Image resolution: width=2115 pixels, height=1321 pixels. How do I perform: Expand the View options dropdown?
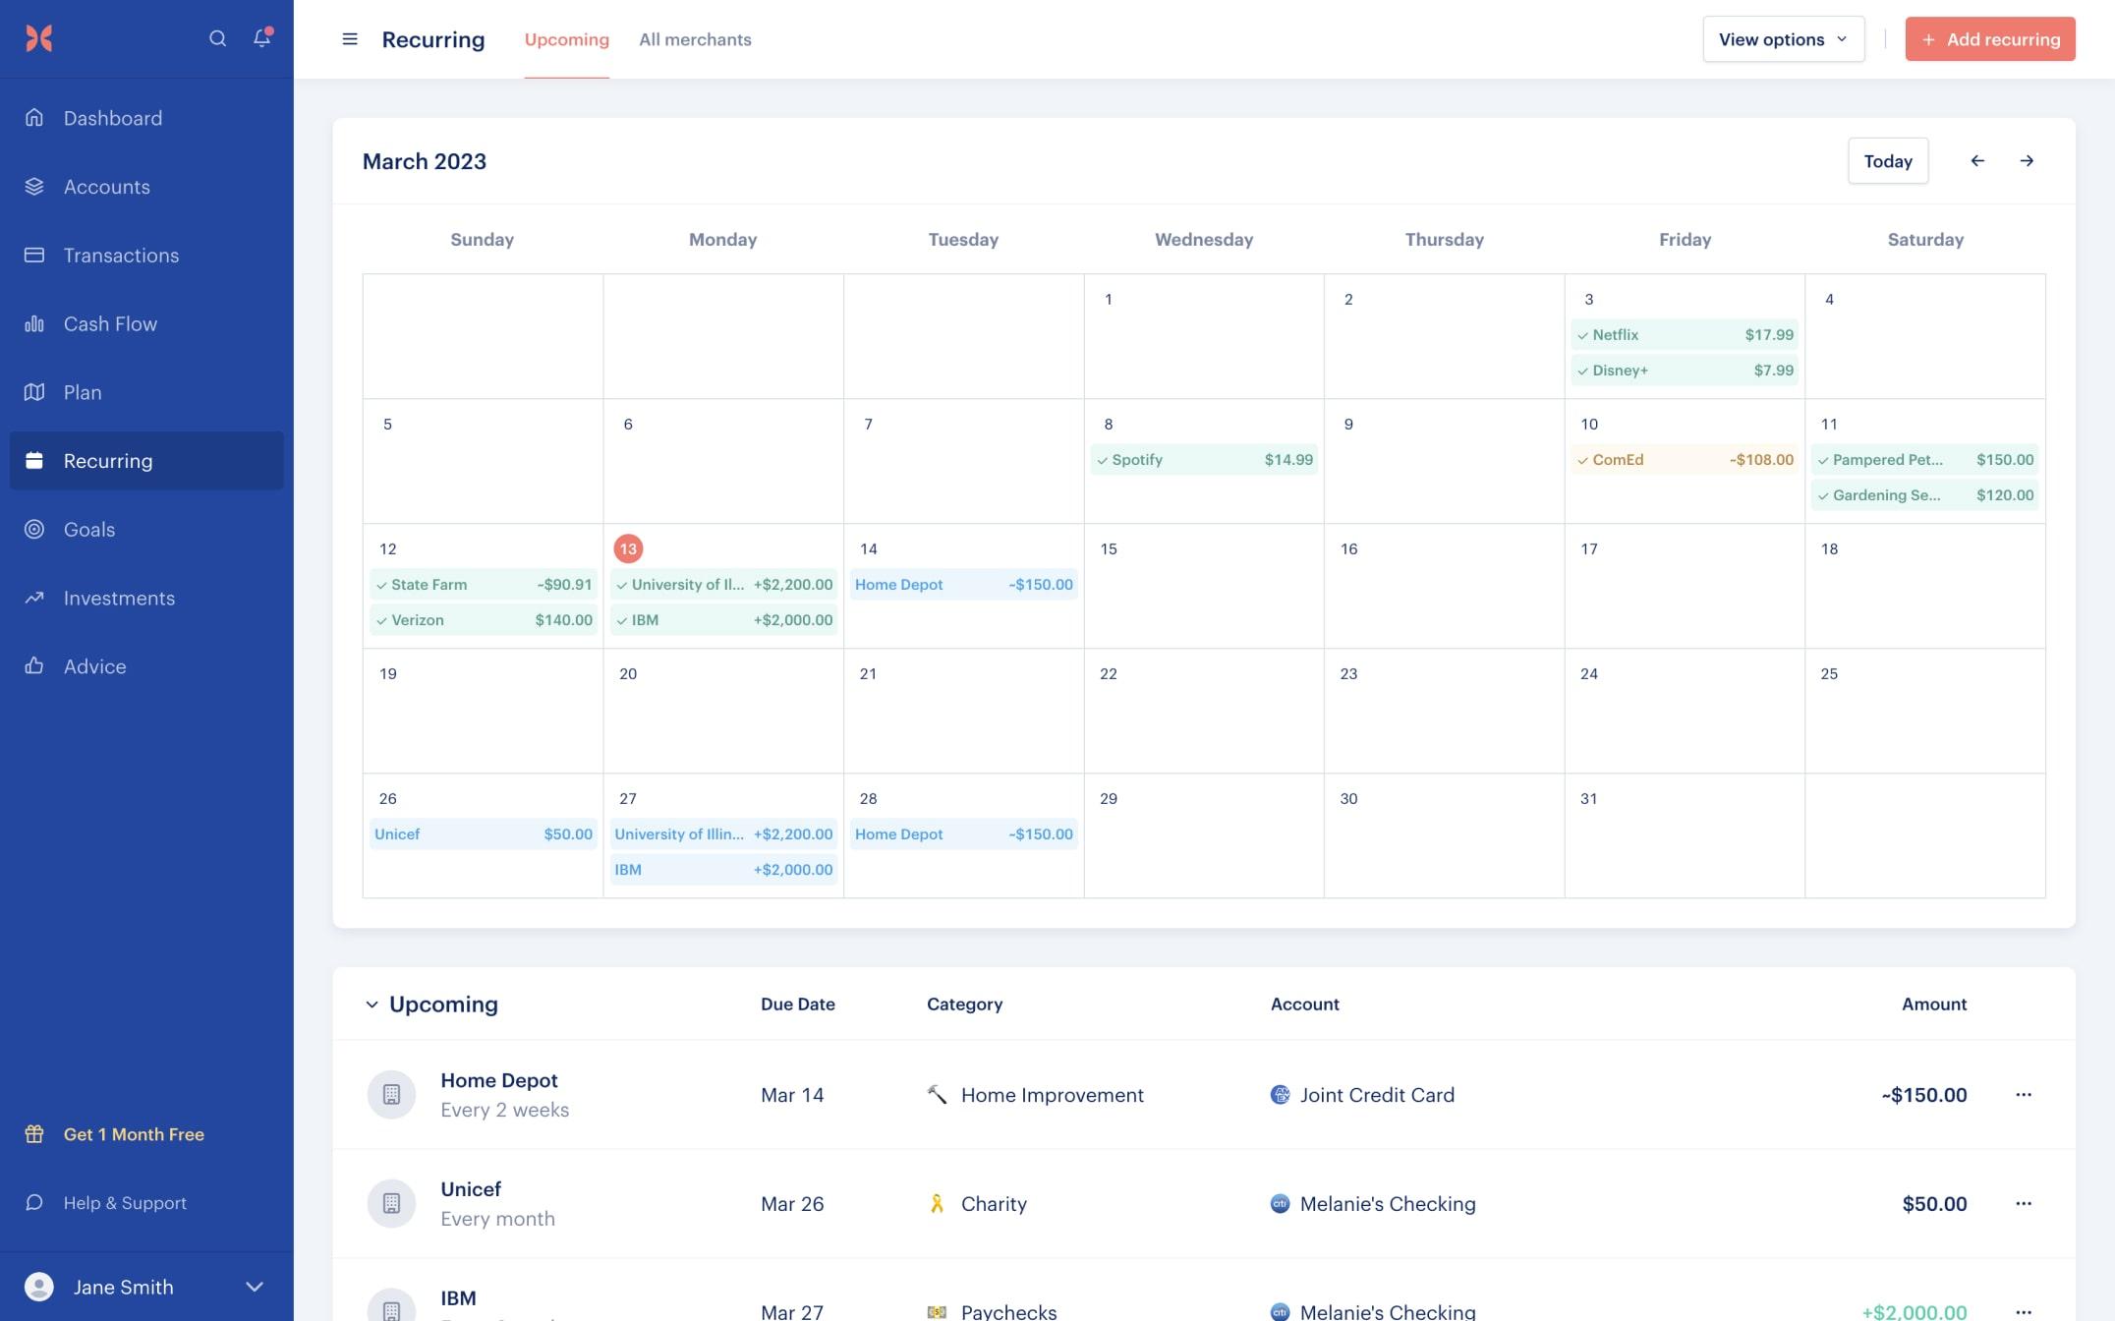1783,38
